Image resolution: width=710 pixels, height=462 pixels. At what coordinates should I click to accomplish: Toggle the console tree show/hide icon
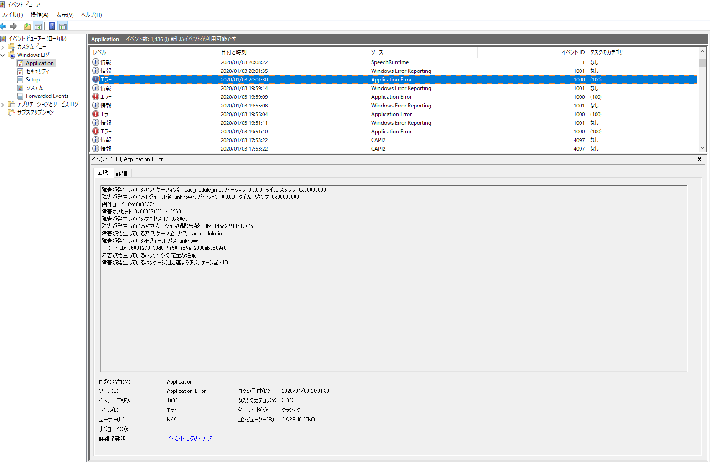(x=38, y=26)
